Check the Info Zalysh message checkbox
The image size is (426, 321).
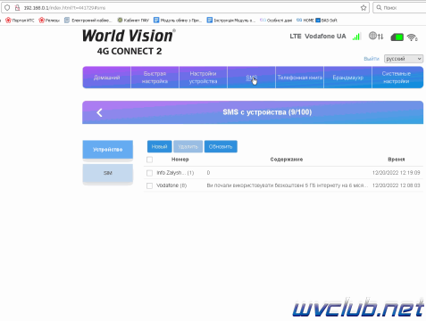pos(149,173)
